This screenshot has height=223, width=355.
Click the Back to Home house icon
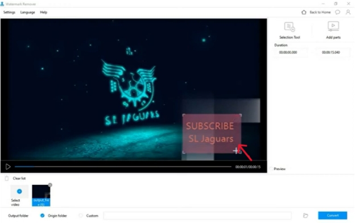click(304, 12)
